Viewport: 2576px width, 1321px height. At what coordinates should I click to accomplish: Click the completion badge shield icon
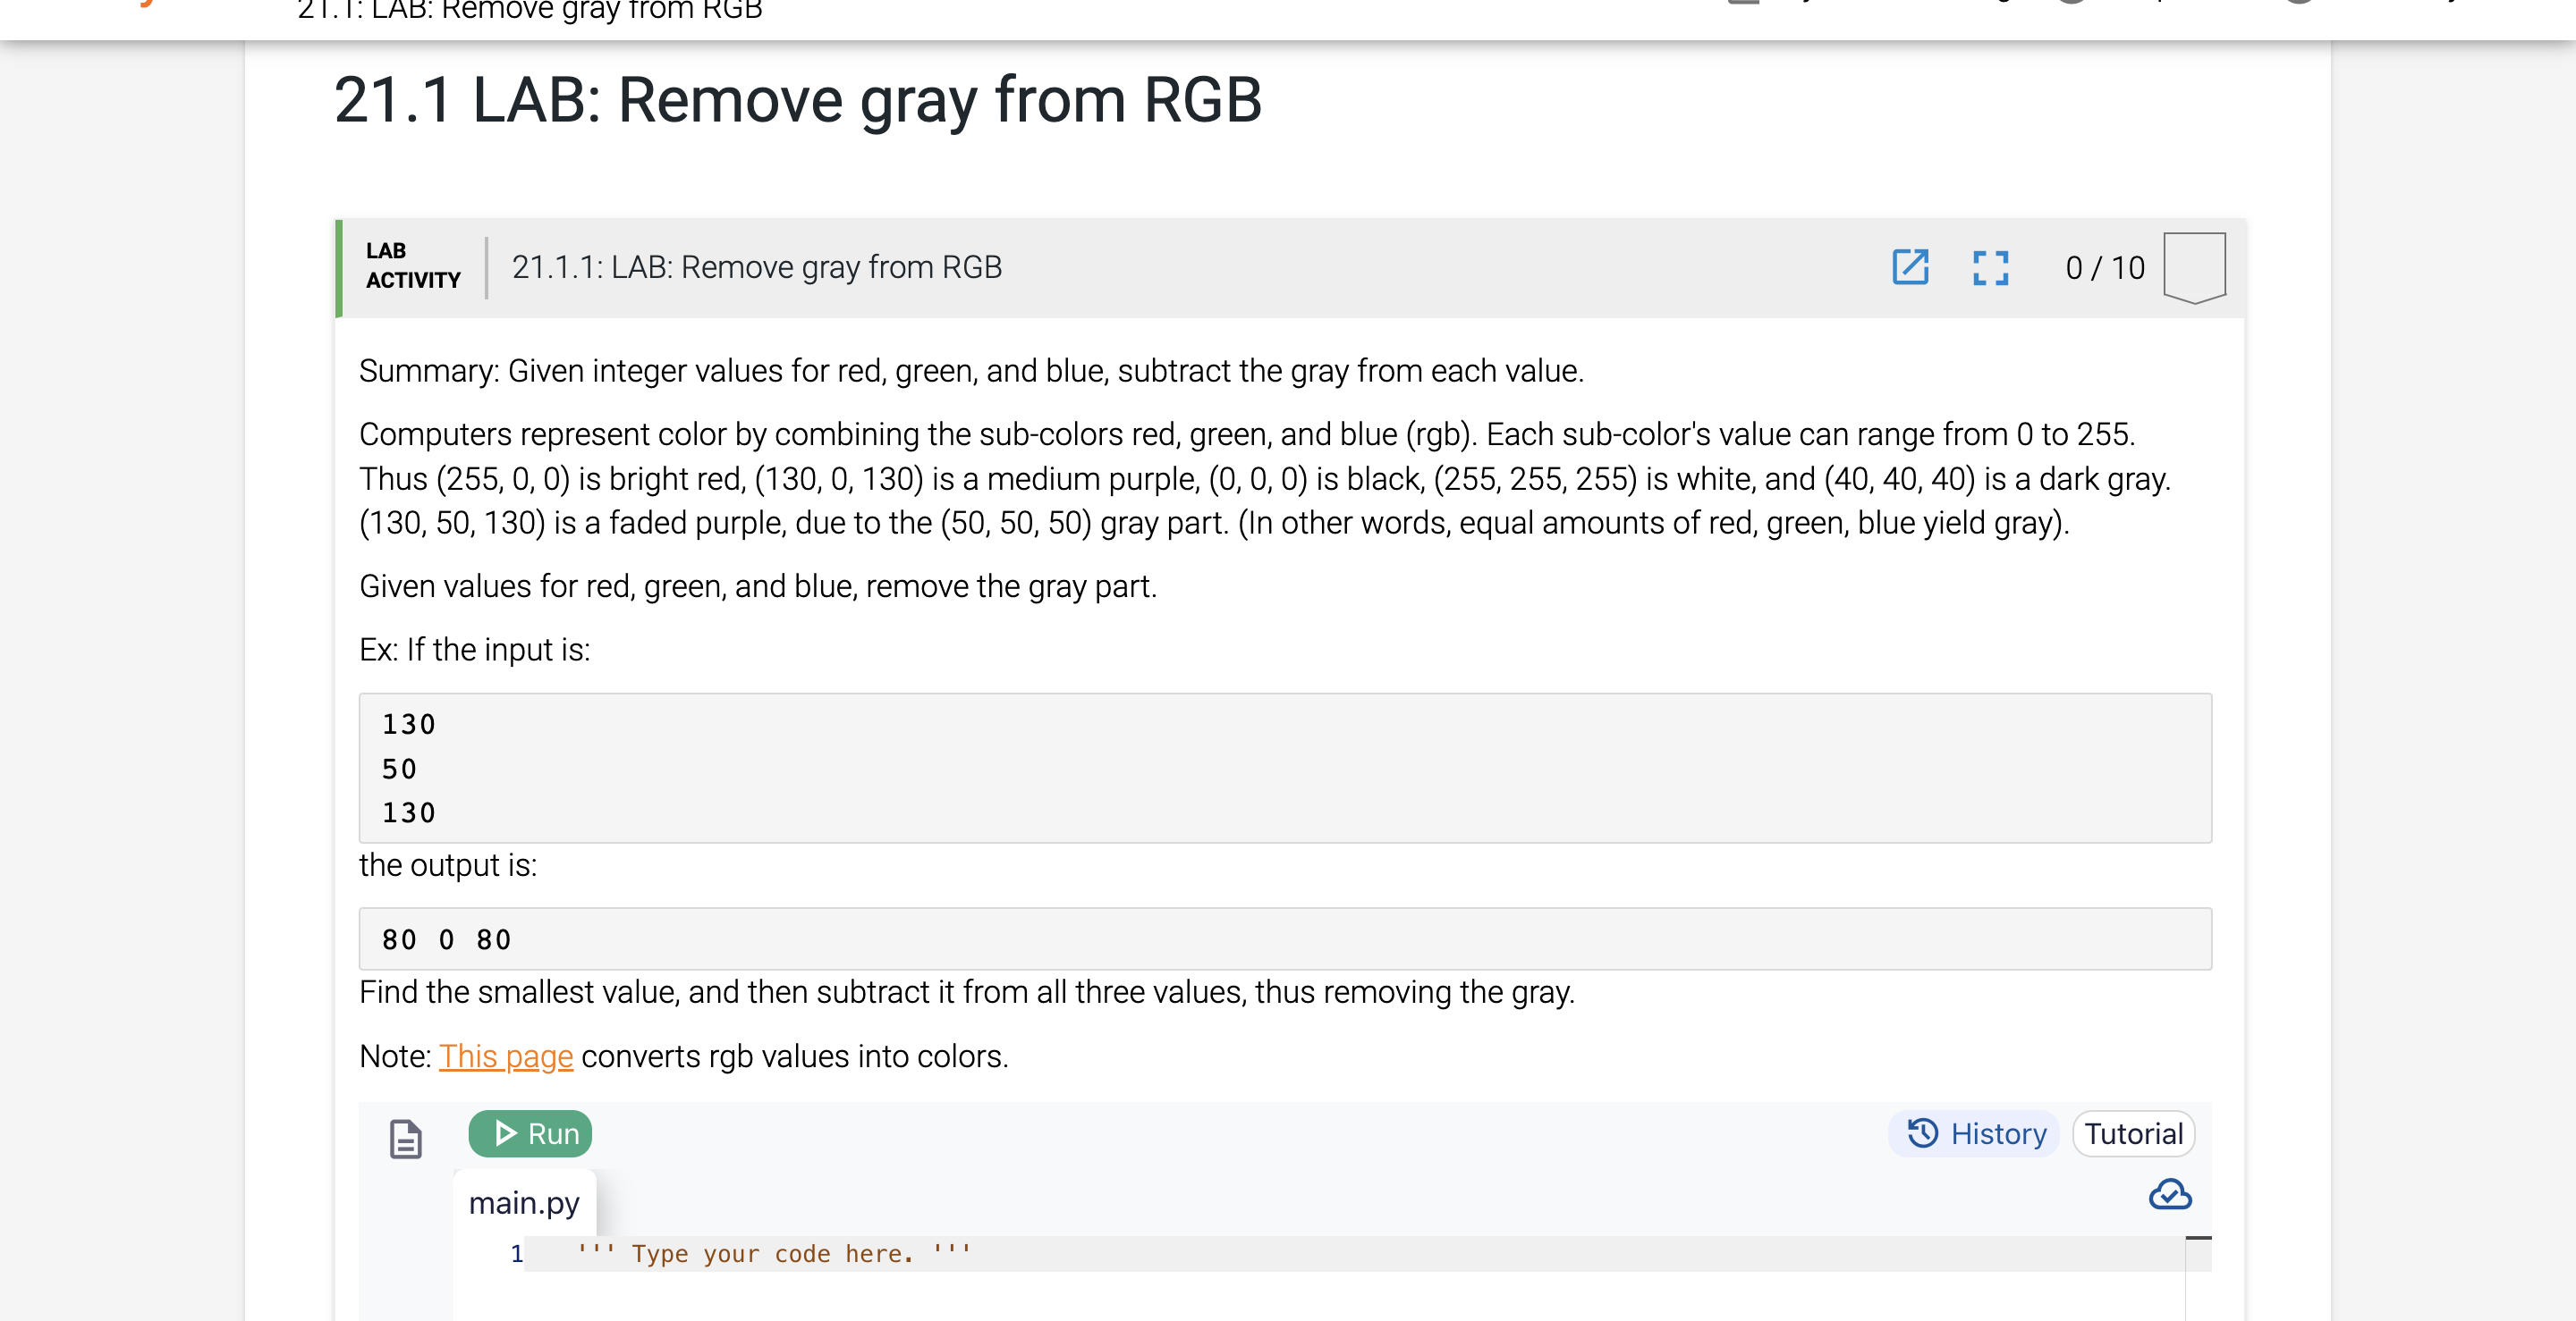pyautogui.click(x=2194, y=265)
